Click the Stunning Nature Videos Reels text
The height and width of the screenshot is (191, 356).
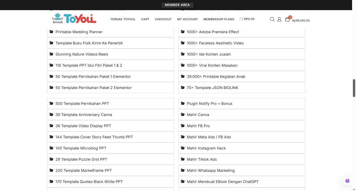82,54
